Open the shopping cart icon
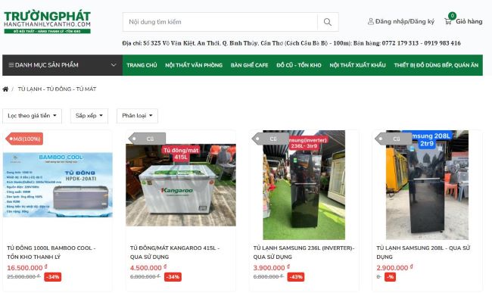This screenshot has width=492, height=293. tap(448, 21)
